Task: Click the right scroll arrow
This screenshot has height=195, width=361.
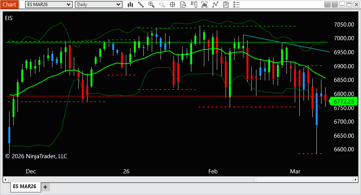Action: (x=356, y=179)
